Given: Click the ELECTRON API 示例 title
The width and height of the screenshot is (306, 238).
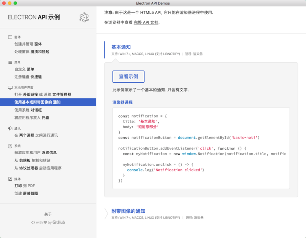Looking at the screenshot, I should tap(34, 17).
